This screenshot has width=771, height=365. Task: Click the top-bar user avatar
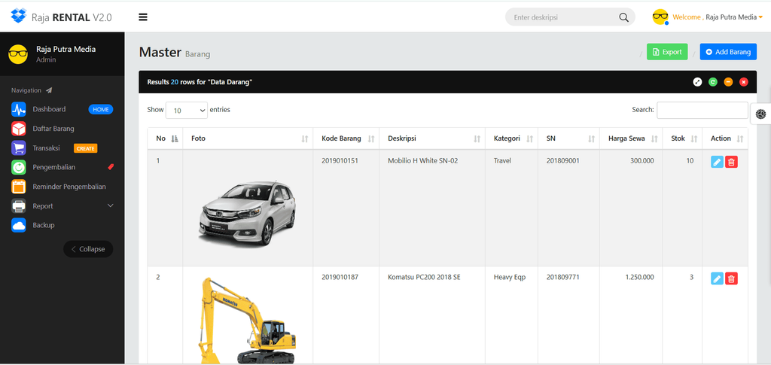[660, 17]
